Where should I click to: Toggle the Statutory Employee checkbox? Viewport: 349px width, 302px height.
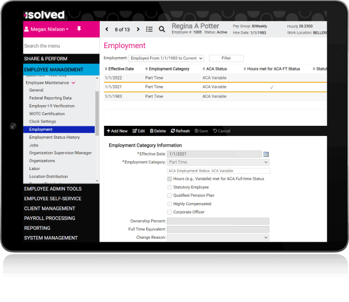(170, 187)
